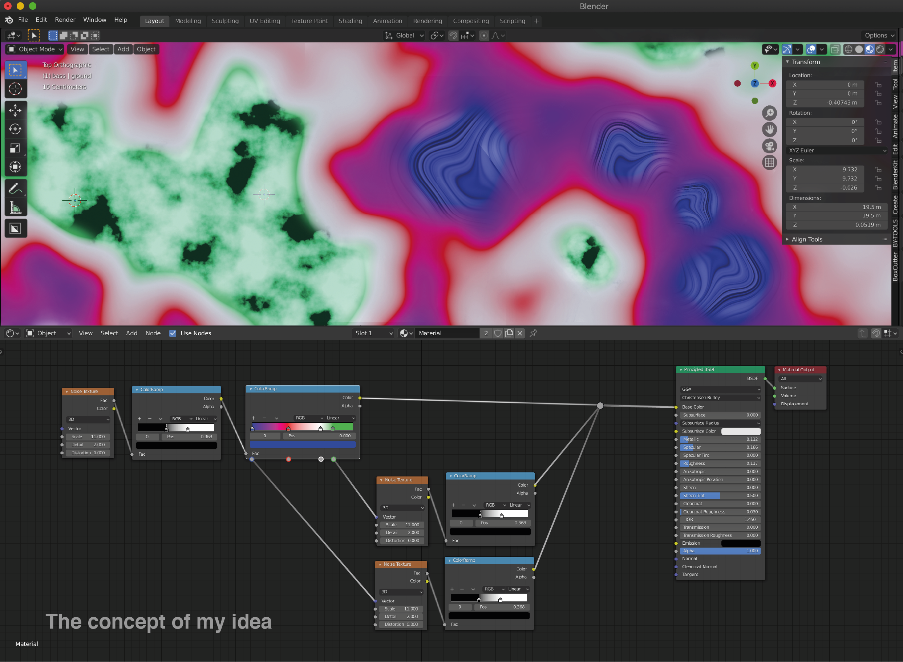Toggle lock on Location X
This screenshot has height=662, width=903.
pyautogui.click(x=878, y=85)
